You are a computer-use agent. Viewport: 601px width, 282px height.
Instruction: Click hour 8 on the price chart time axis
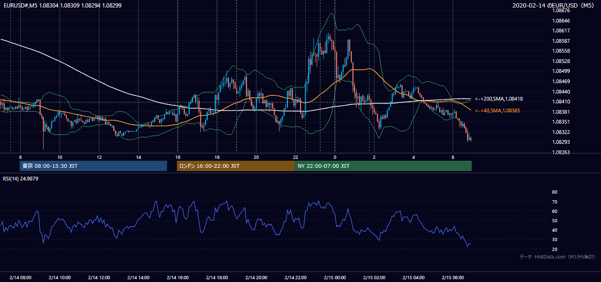[x=20, y=157]
